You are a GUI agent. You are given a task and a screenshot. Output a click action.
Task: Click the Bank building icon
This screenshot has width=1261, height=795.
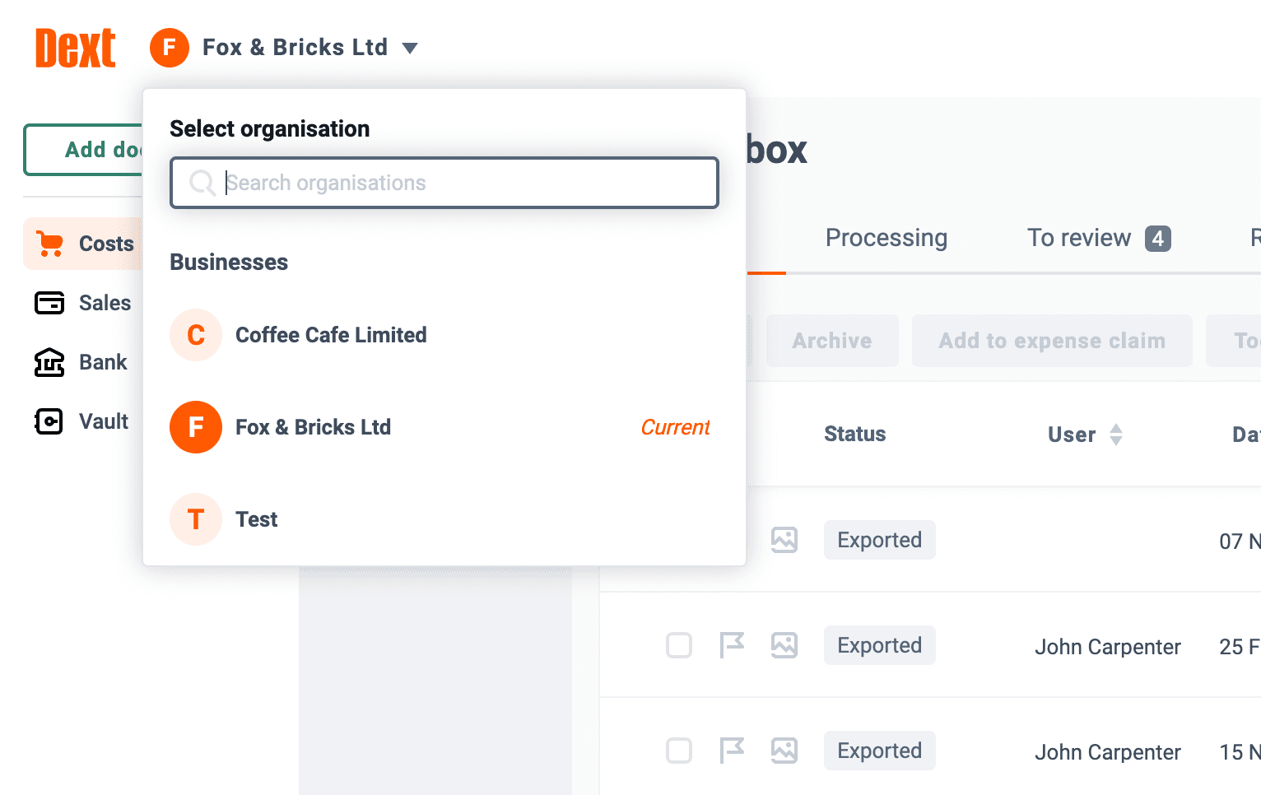[x=49, y=362]
